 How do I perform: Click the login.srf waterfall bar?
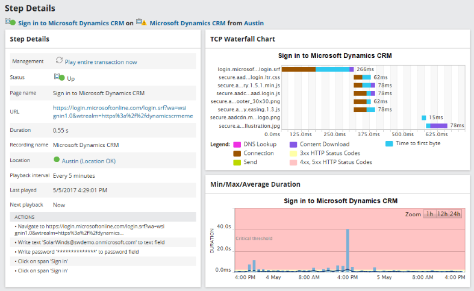tap(317, 69)
